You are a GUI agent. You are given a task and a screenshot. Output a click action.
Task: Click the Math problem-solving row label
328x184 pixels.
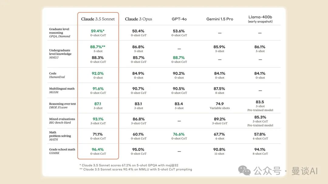60,136
